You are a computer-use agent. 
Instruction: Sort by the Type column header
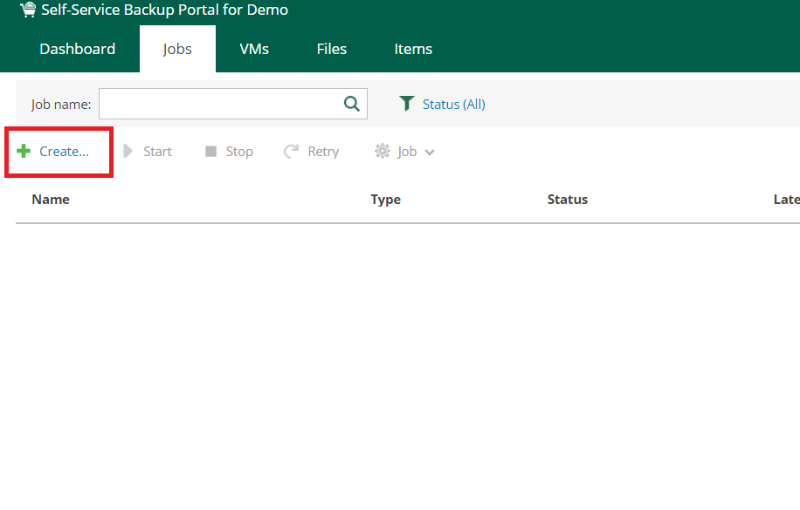coord(385,200)
